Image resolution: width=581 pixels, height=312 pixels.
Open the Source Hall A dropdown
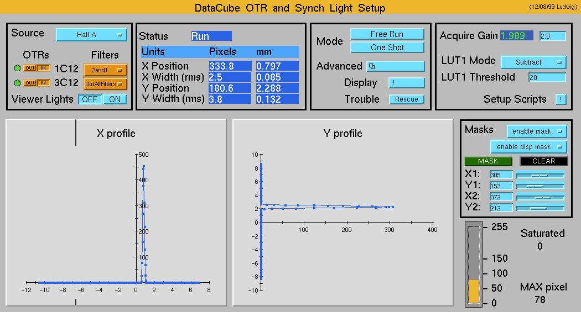(91, 35)
